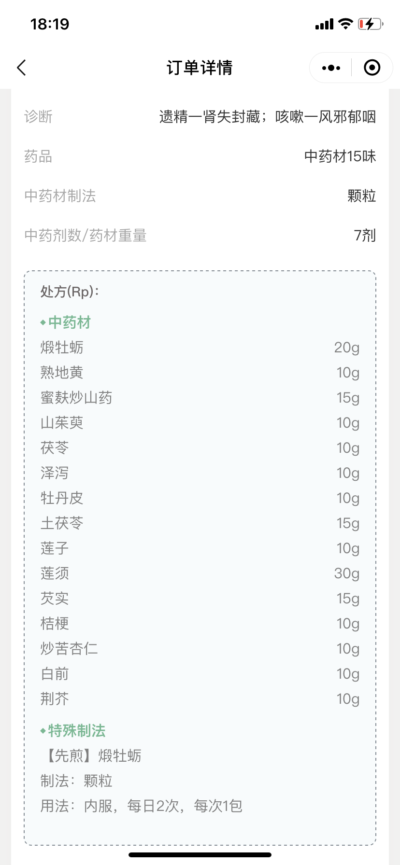Tap the cellular signal bars icon
Image resolution: width=400 pixels, height=865 pixels.
point(324,24)
